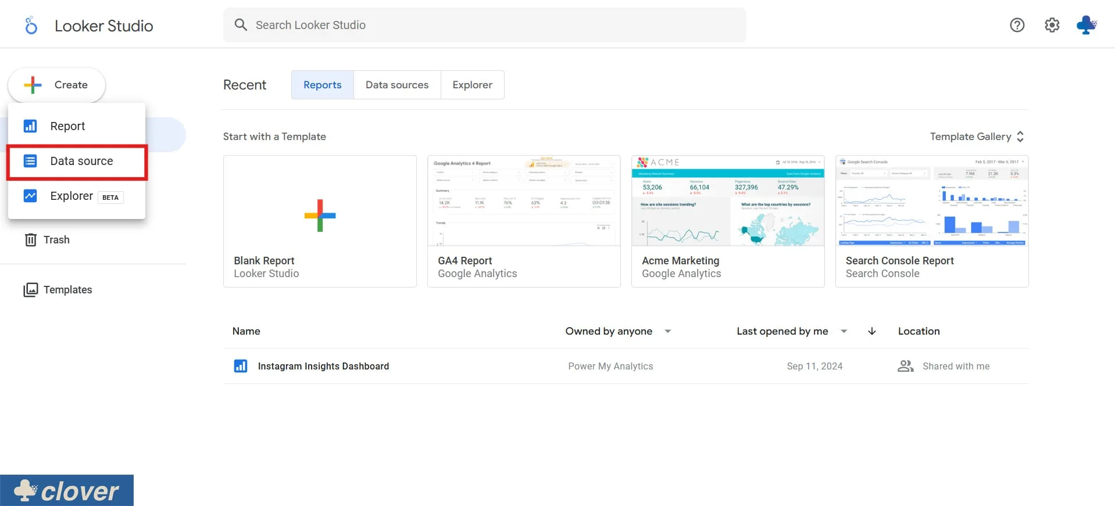Screen dimensions: 1115x506
Task: Click the Create button
Action: tap(56, 85)
